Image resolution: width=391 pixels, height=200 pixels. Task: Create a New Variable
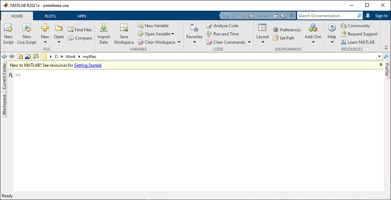coord(153,25)
